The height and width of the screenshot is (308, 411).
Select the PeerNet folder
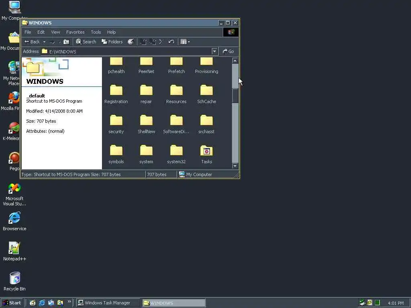pos(146,66)
